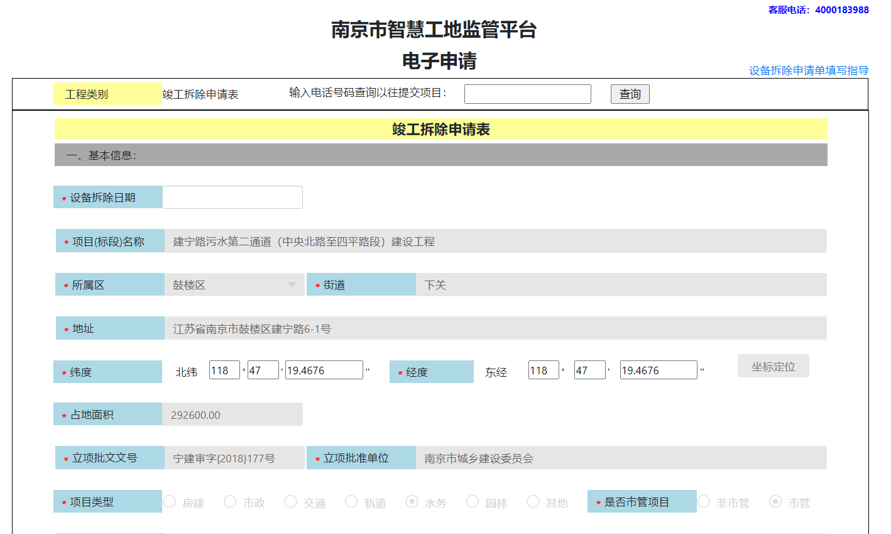Click the 街道 field containing 下关
The height and width of the screenshot is (534, 891).
pos(621,284)
